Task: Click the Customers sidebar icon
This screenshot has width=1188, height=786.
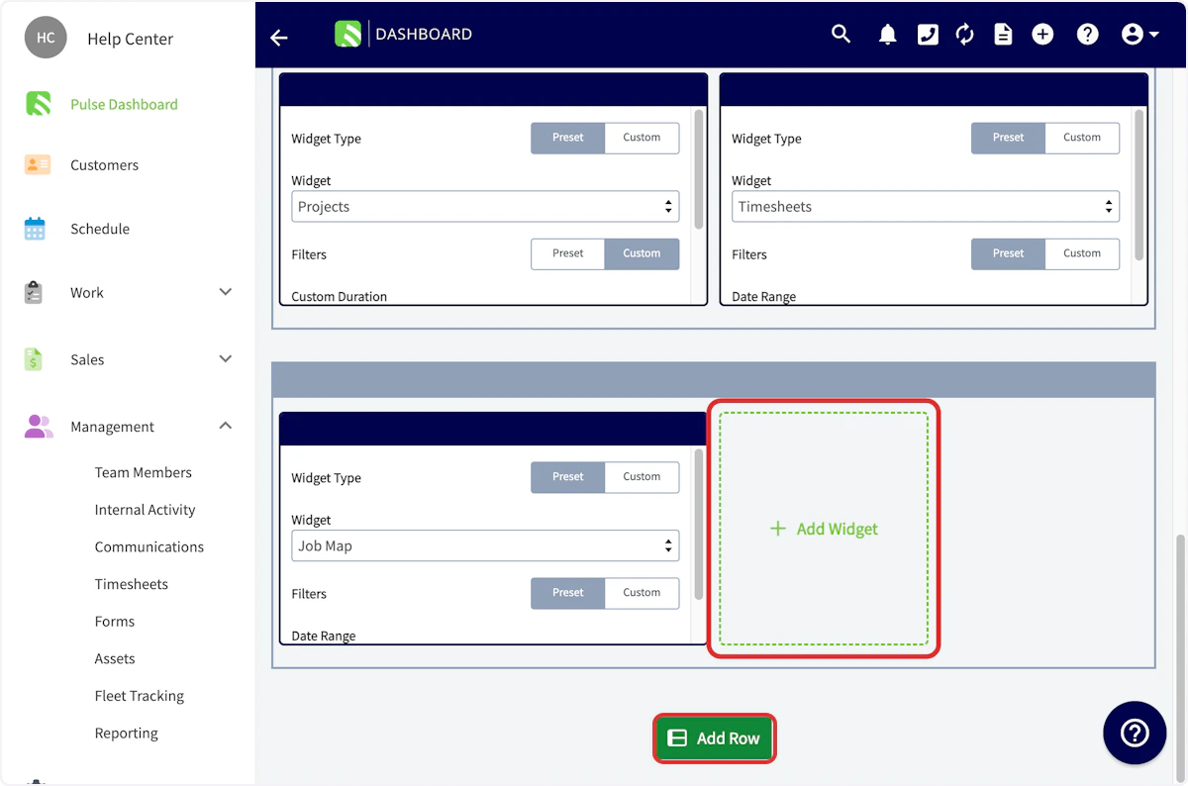Action: tap(37, 164)
